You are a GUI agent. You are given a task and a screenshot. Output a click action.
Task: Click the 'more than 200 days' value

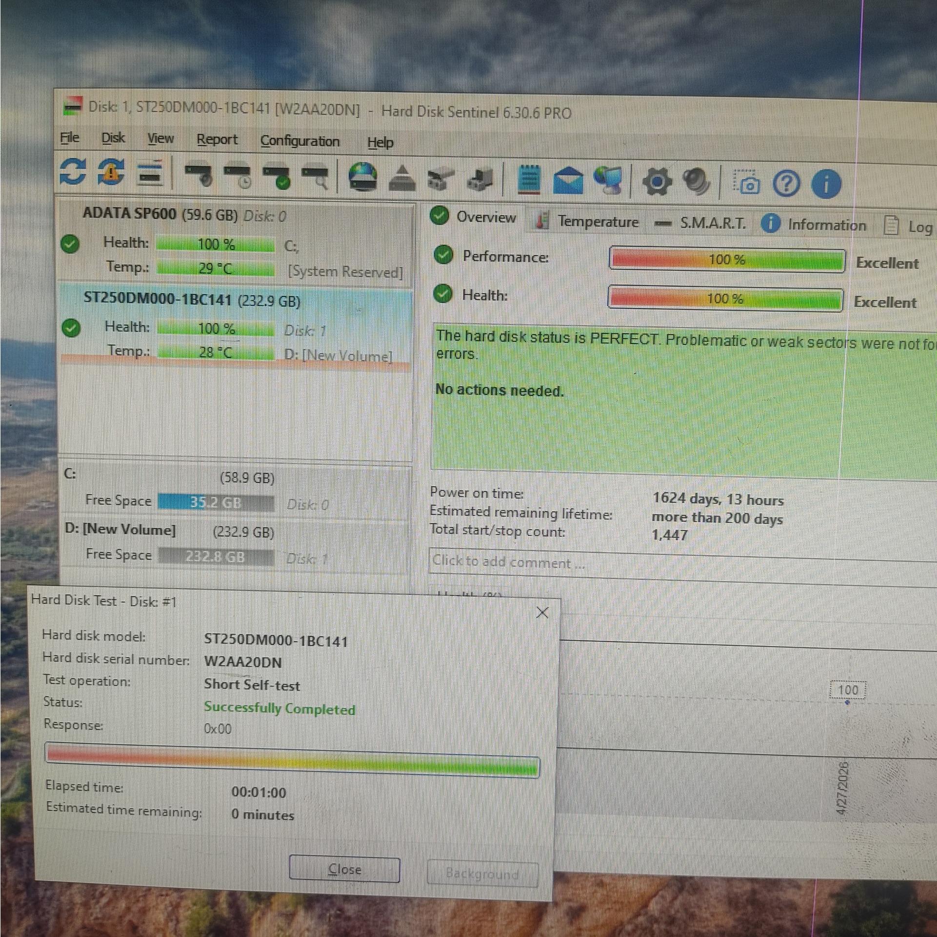click(717, 518)
